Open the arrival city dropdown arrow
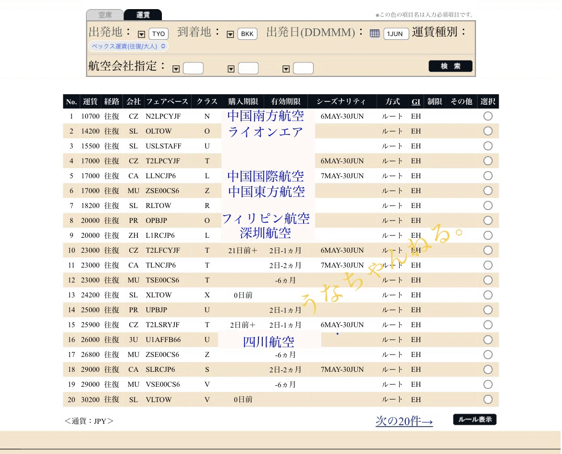The image size is (562, 454). [231, 35]
